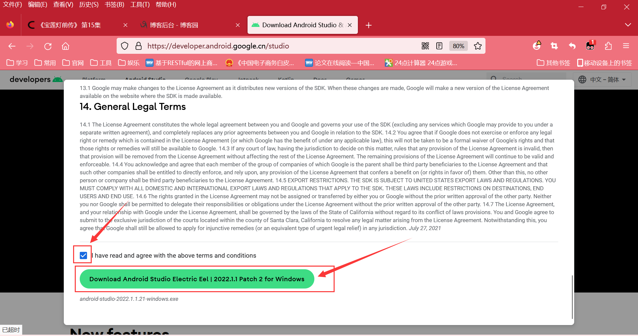This screenshot has width=638, height=336.
Task: Click the undo arrow toolbar icon
Action: click(572, 46)
